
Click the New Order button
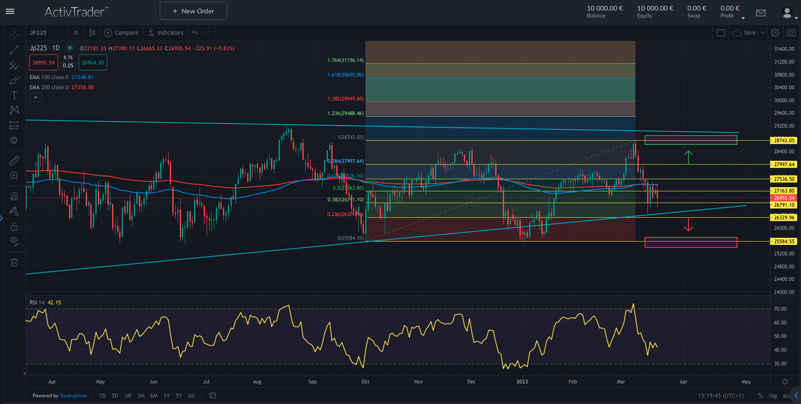click(193, 10)
